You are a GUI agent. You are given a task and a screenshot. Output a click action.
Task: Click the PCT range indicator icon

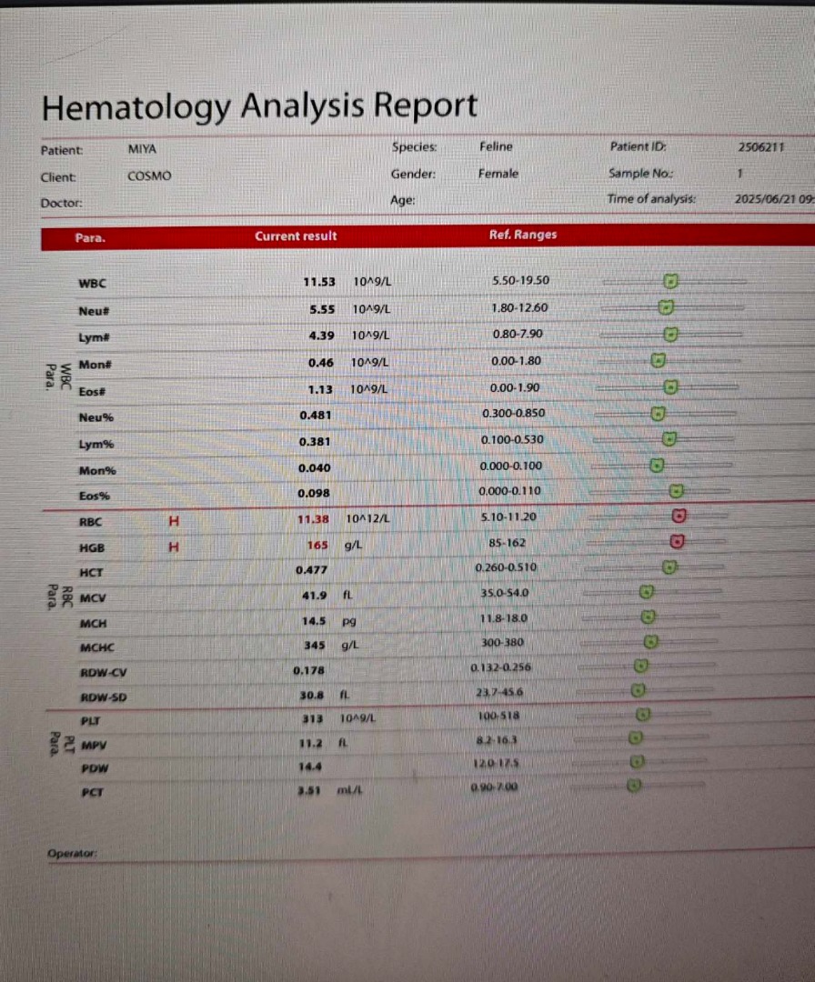click(634, 785)
